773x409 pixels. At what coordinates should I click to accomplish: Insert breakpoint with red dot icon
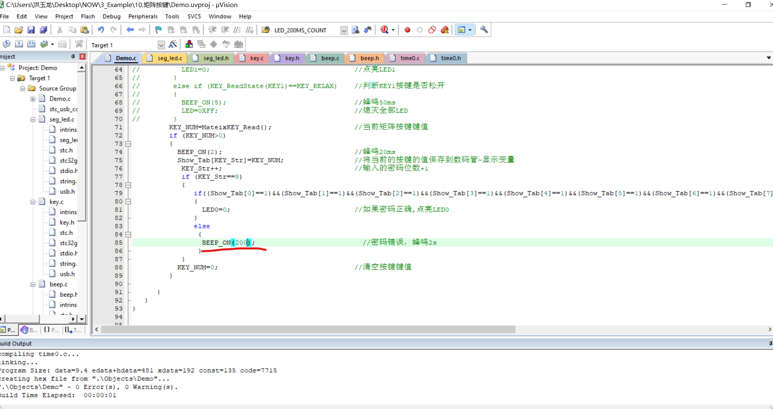point(407,30)
